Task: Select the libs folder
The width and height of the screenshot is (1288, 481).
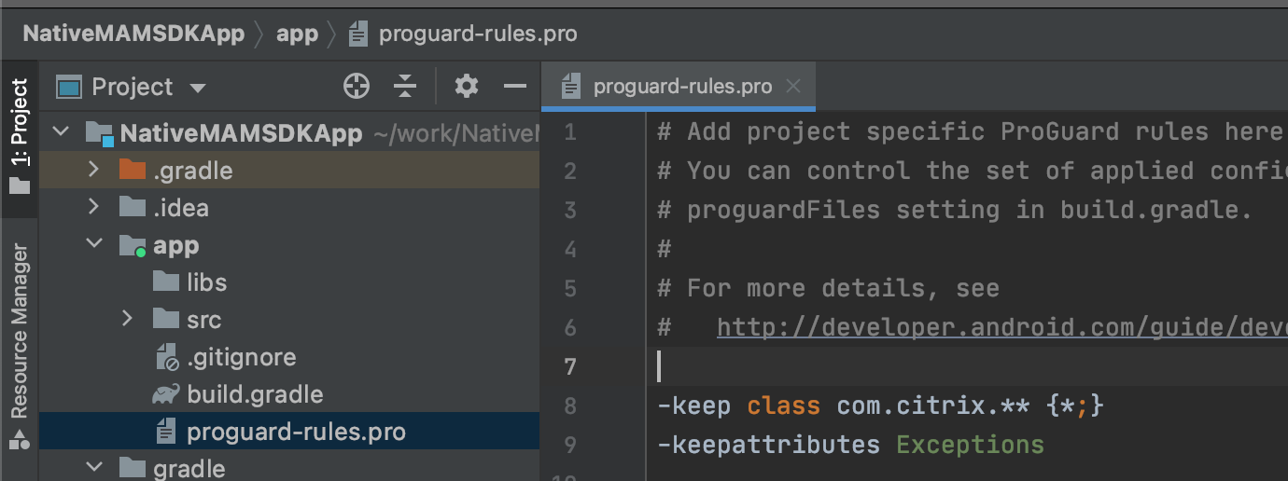Action: 206,282
